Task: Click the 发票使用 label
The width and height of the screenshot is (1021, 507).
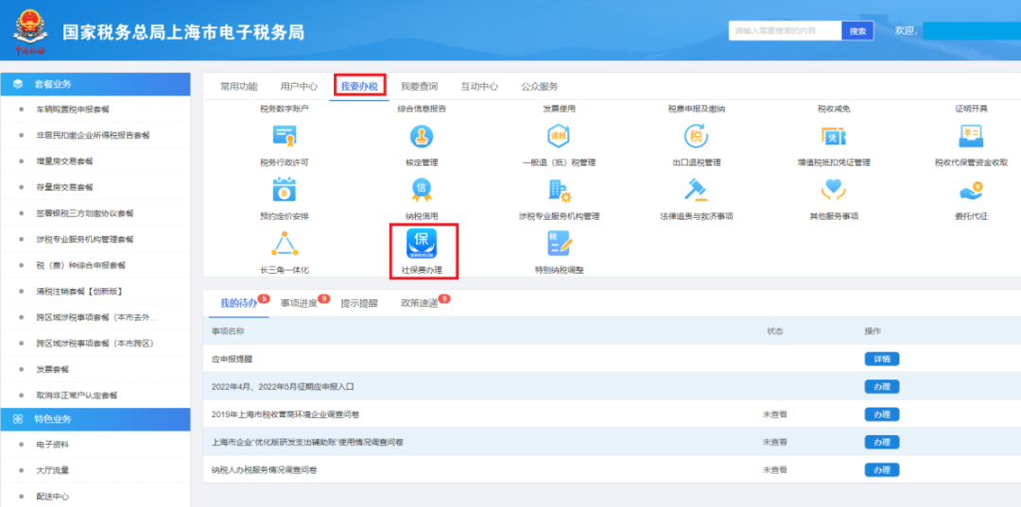Action: 559,109
